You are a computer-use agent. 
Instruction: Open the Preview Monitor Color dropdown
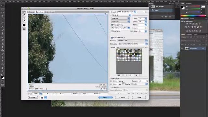click(132, 41)
